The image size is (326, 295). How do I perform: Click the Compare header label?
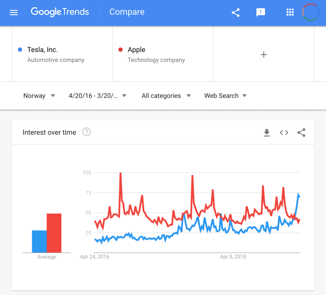pos(127,12)
